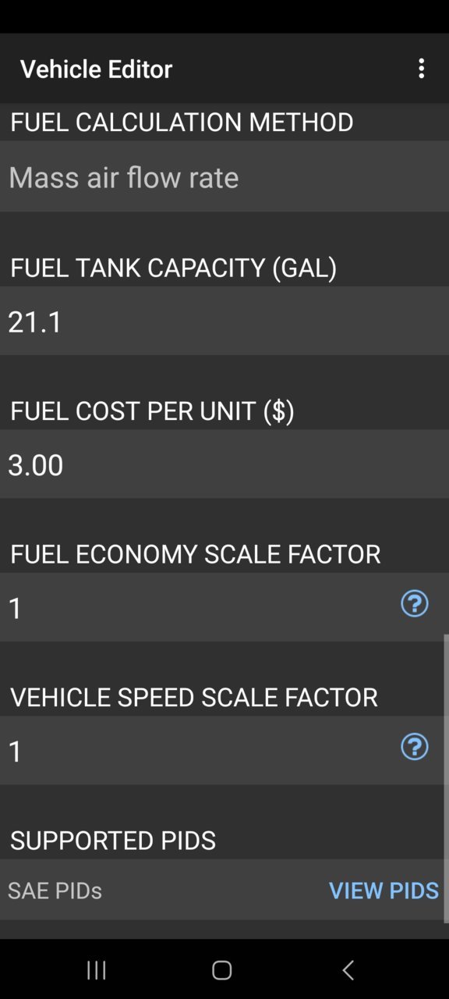Viewport: 449px width, 999px height.
Task: Open the Android recent apps button
Action: tap(97, 970)
